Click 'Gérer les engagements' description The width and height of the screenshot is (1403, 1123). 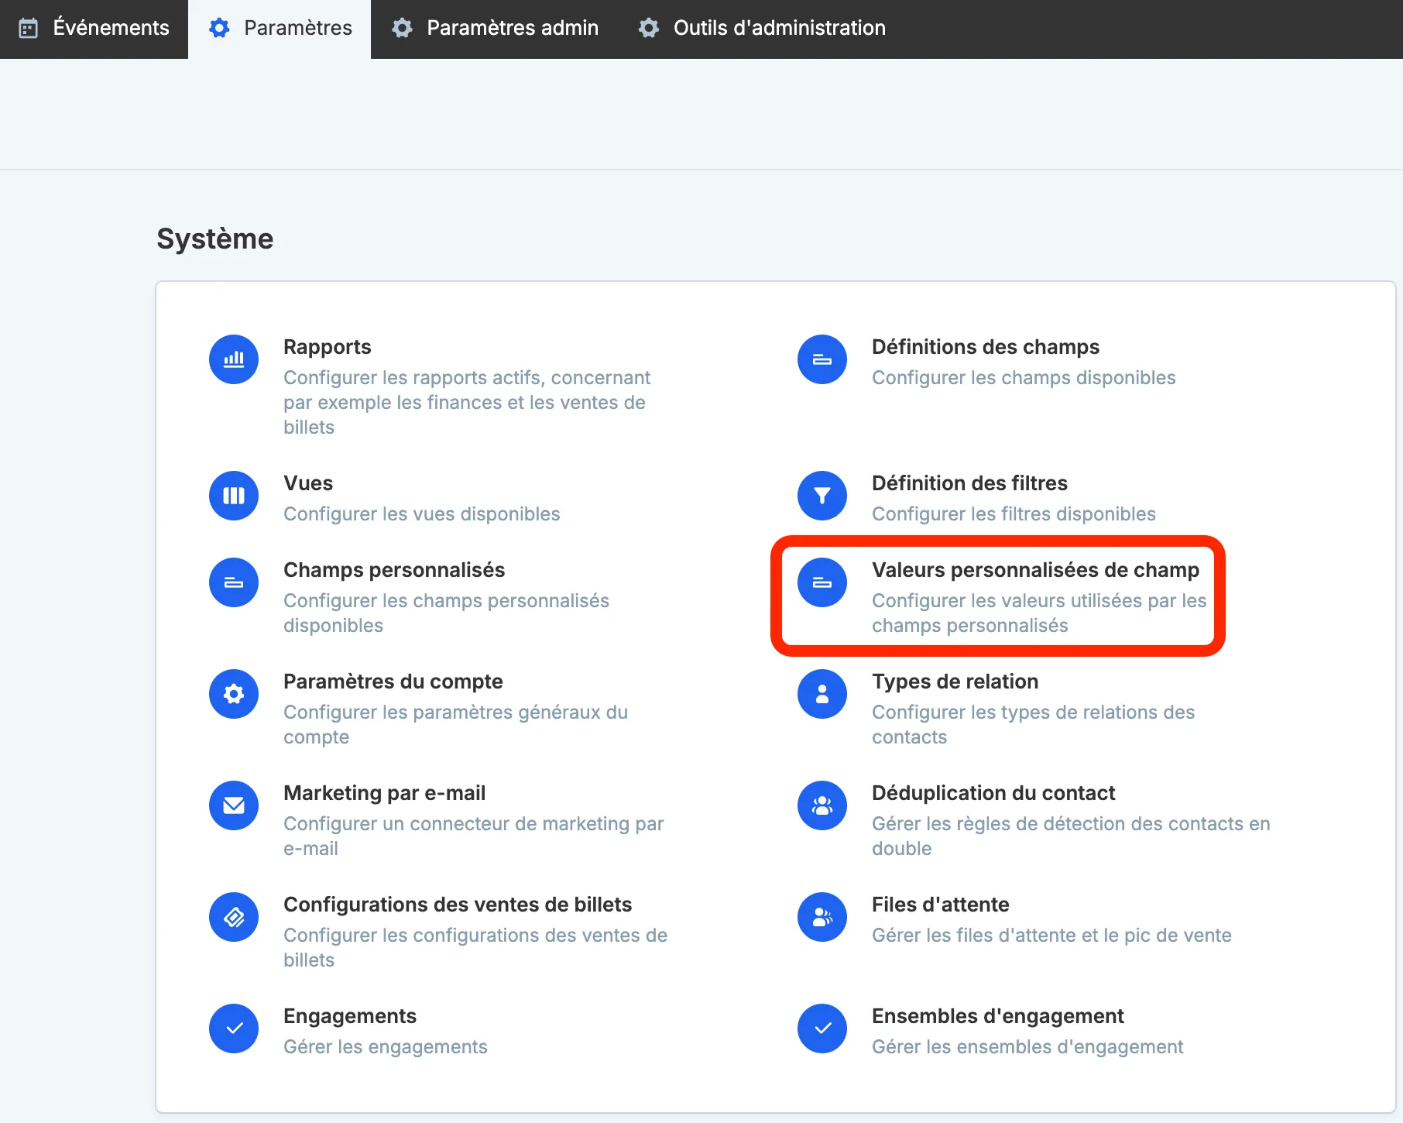click(x=386, y=1047)
